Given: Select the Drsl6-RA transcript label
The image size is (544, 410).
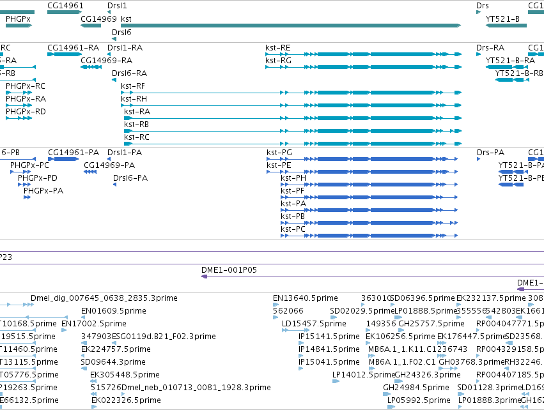Looking at the screenshot, I should (x=129, y=73).
